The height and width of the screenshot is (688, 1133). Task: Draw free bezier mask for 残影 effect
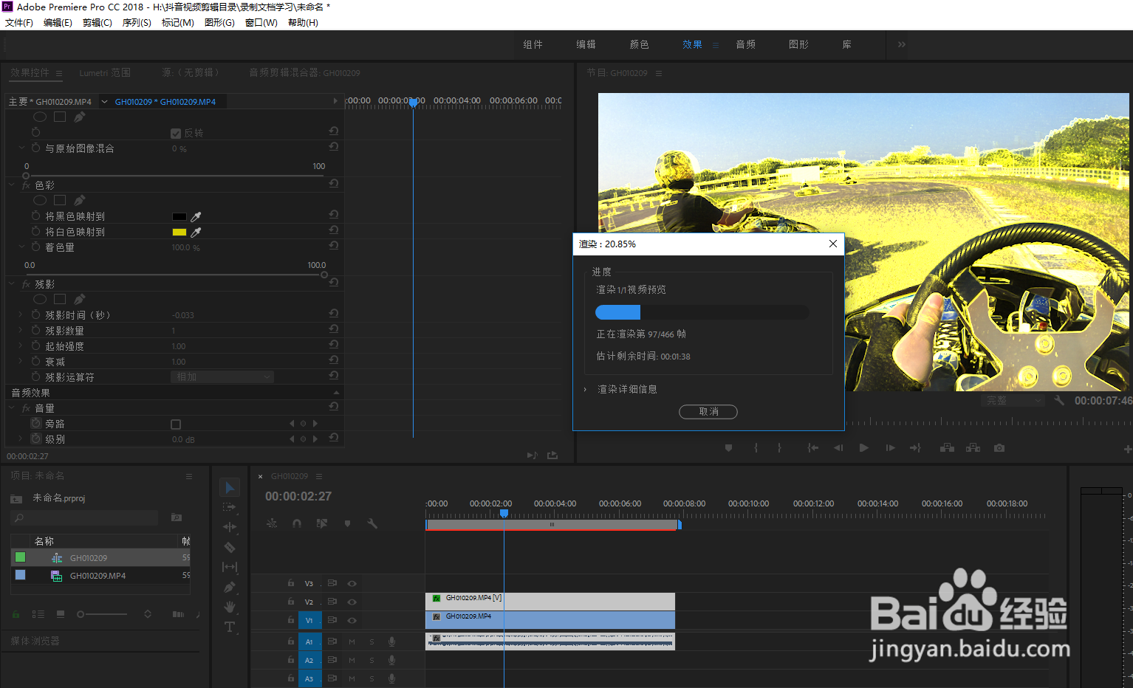pos(79,299)
